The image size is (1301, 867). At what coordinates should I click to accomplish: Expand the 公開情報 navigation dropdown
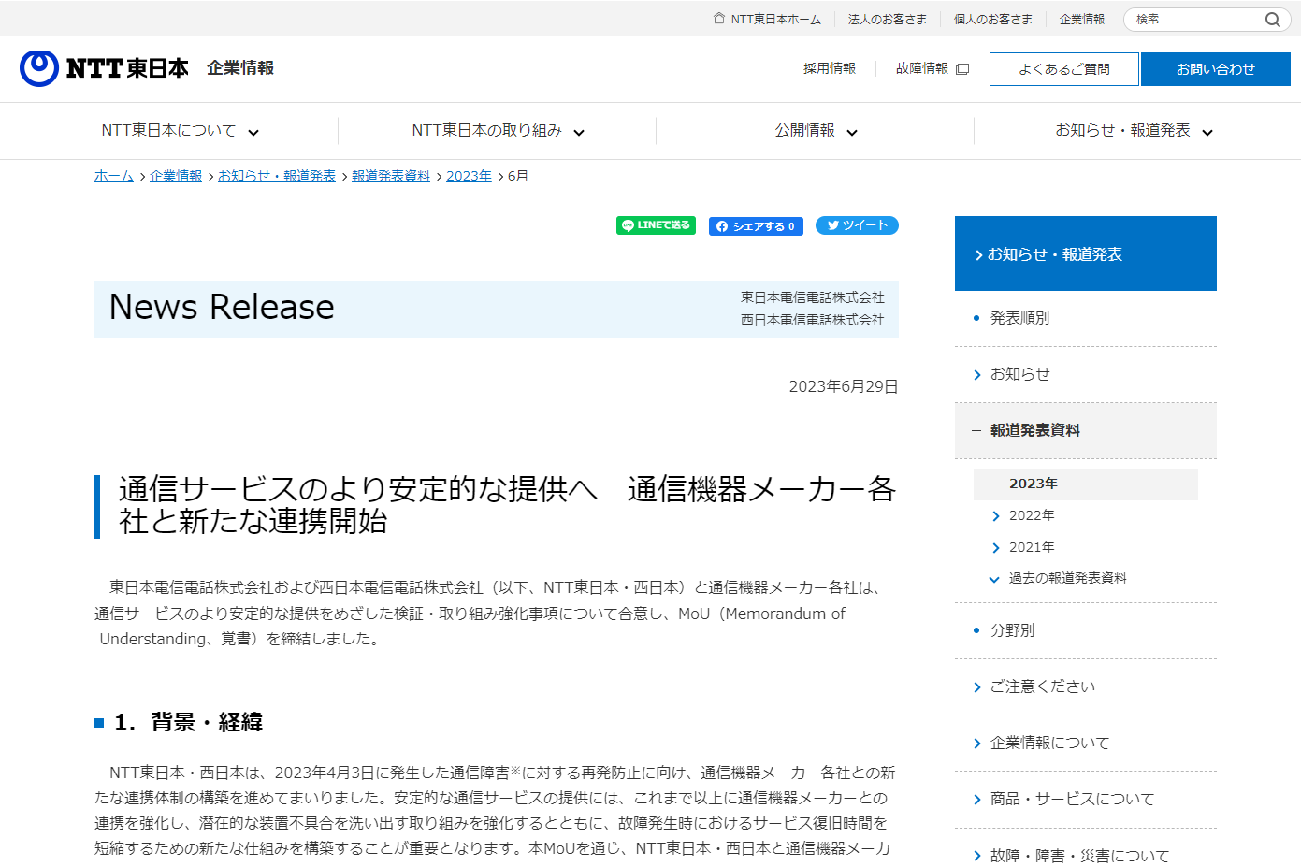pyautogui.click(x=852, y=132)
